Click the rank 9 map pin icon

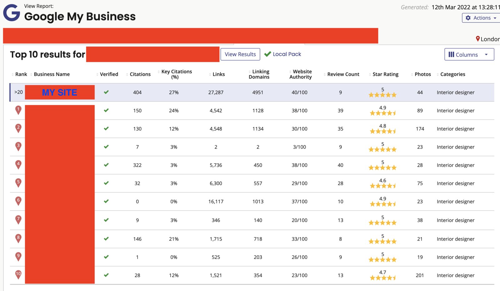[x=18, y=257]
